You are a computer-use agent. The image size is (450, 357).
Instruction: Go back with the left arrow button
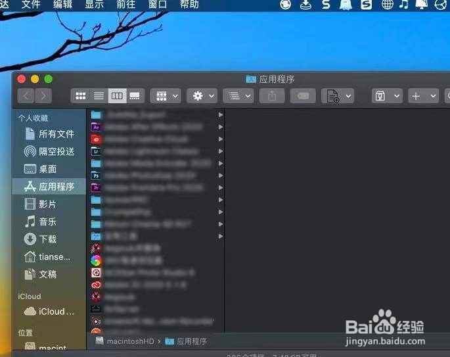pos(26,95)
